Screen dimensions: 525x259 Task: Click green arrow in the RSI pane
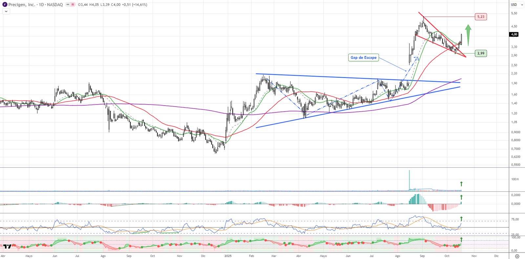(461, 219)
